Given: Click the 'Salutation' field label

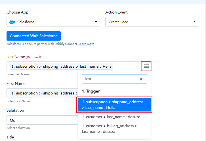Looking at the screenshot, I should (x=15, y=110).
